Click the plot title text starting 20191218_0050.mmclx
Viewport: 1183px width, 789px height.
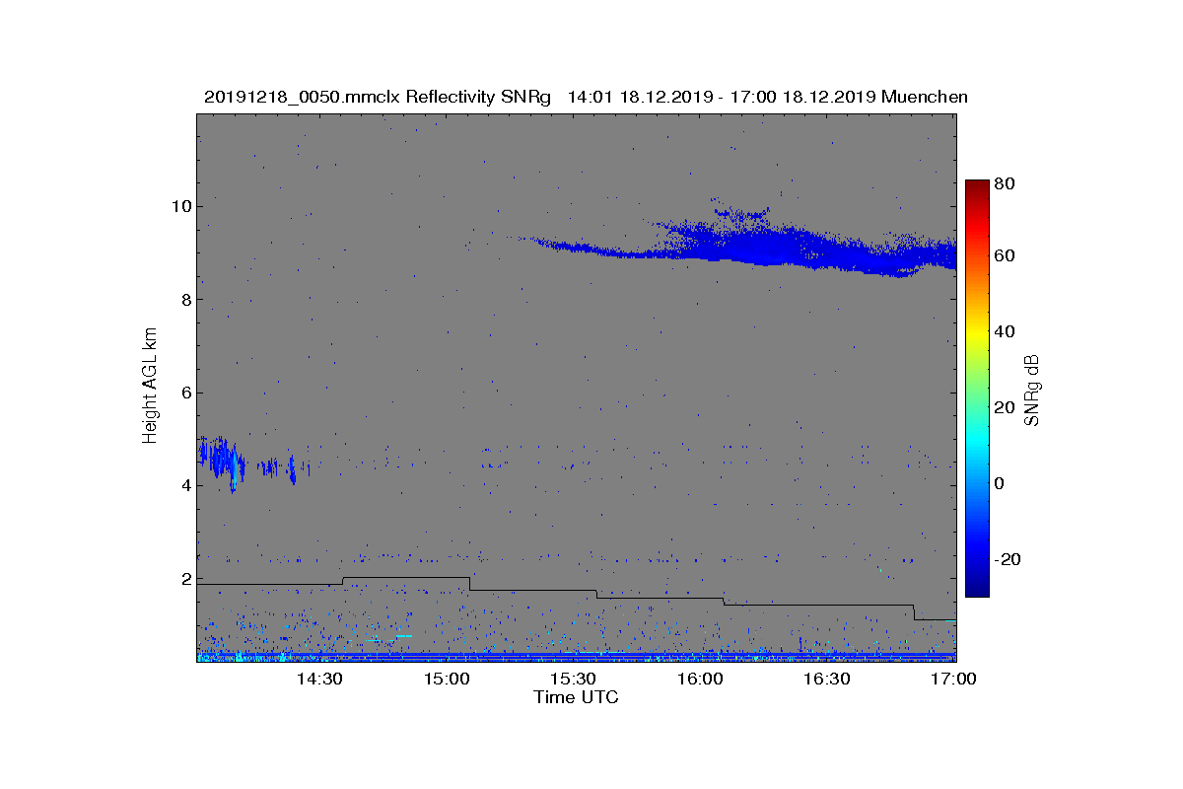[x=586, y=97]
